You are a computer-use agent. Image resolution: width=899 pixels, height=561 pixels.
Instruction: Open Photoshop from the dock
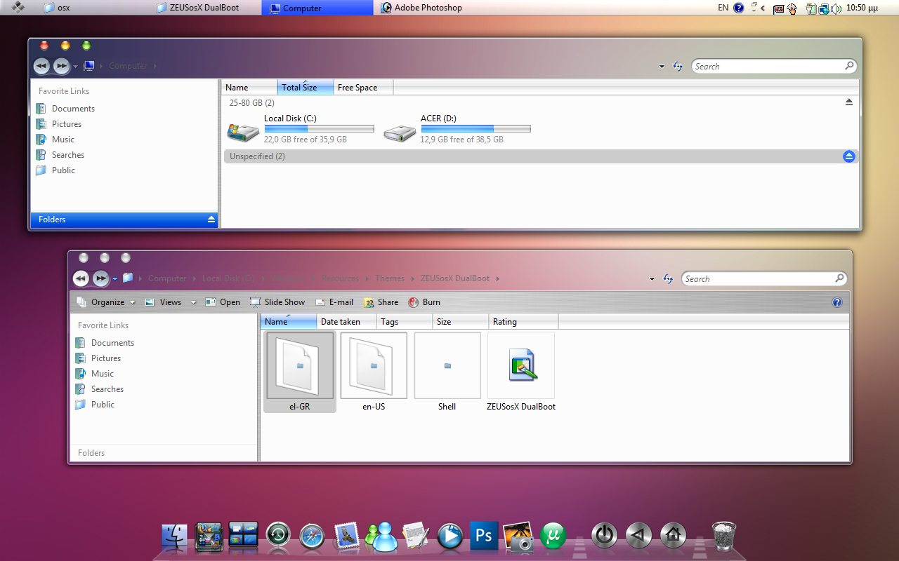click(484, 536)
